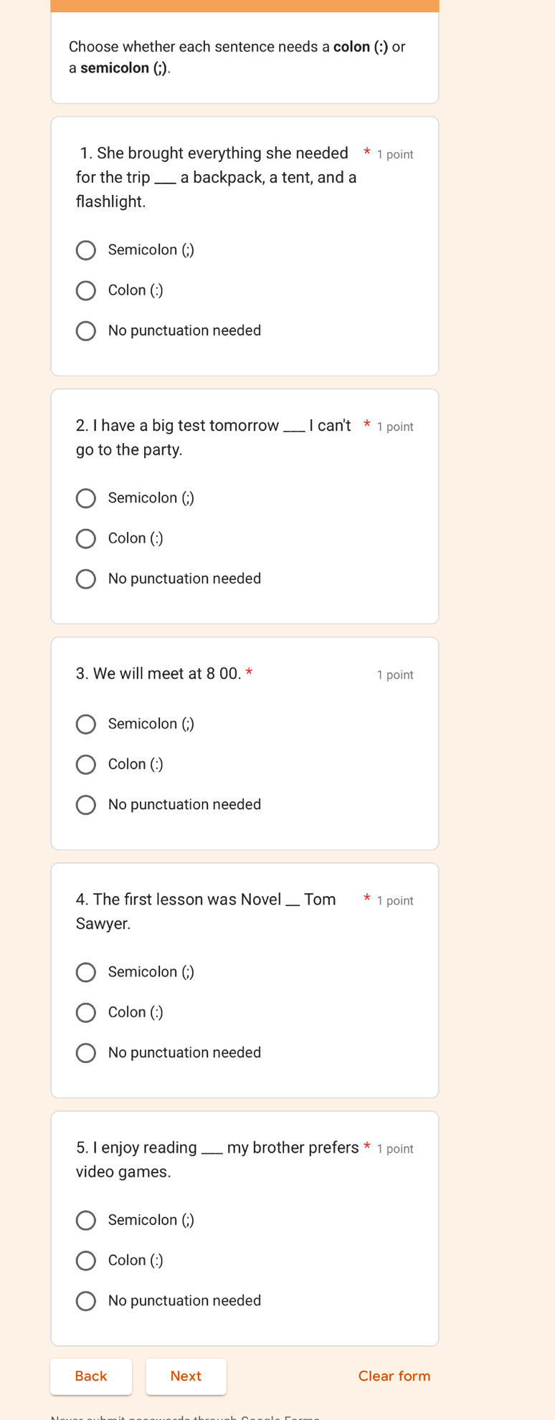Click the Clear form link
555x1420 pixels.
click(394, 1376)
